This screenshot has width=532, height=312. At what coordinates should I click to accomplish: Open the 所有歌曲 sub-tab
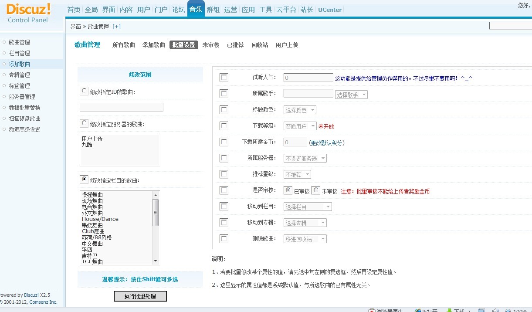pyautogui.click(x=123, y=45)
